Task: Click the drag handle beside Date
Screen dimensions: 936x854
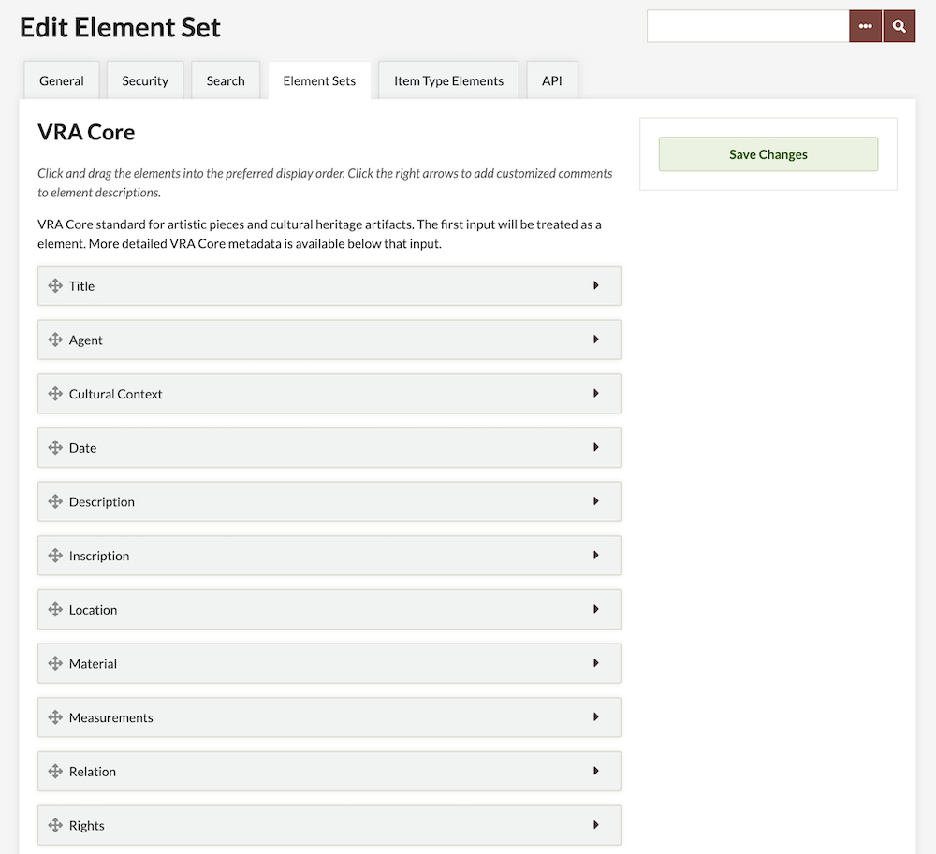Action: (53, 448)
